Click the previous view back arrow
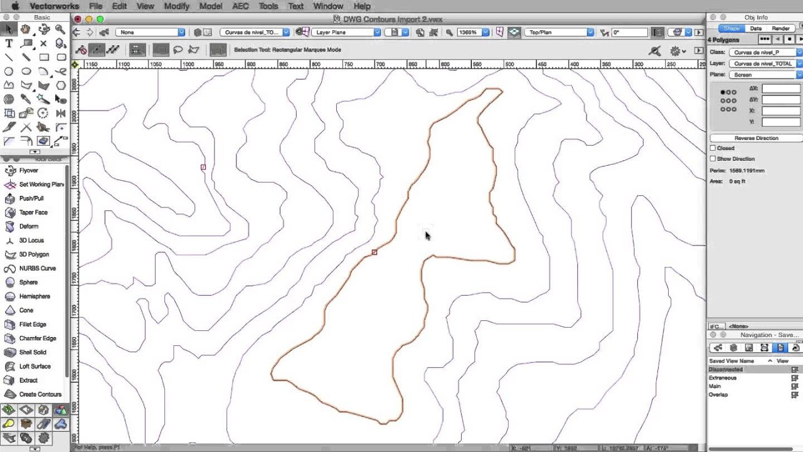Screen dimensions: 803x452 click(x=77, y=32)
